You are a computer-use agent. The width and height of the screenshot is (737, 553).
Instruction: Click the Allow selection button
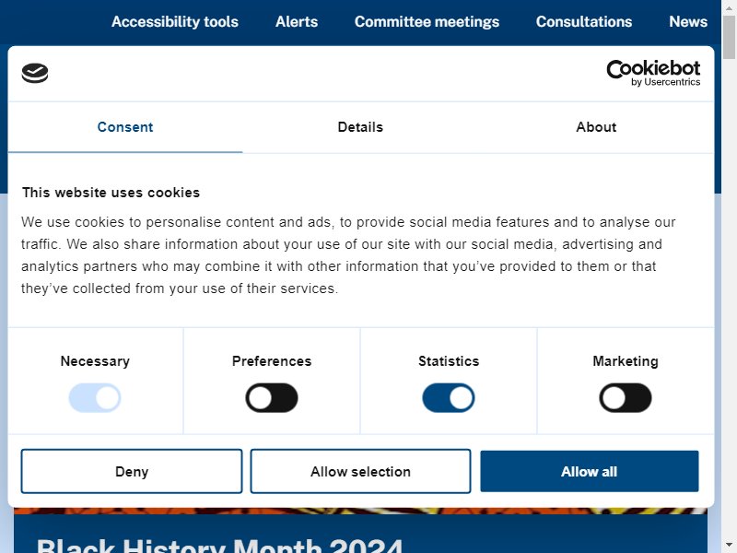[x=360, y=471]
